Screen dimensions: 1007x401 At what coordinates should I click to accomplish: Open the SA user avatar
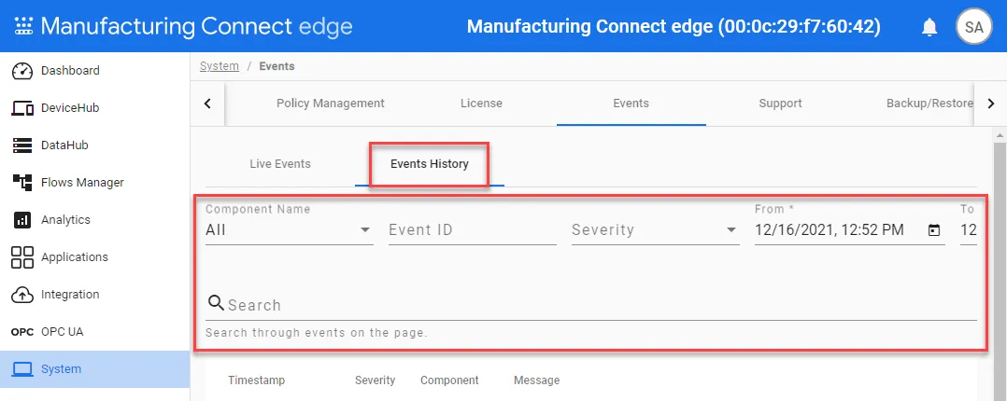pyautogui.click(x=973, y=26)
